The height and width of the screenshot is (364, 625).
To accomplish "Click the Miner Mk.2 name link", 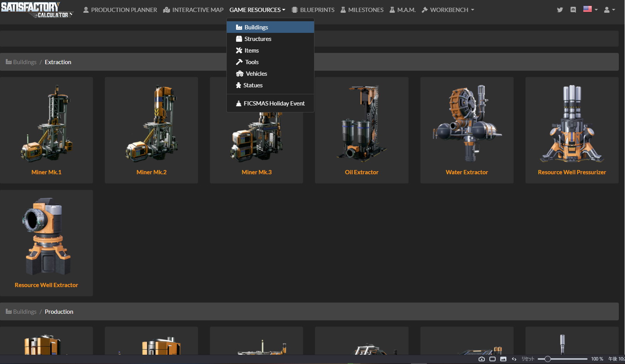I will tap(151, 172).
